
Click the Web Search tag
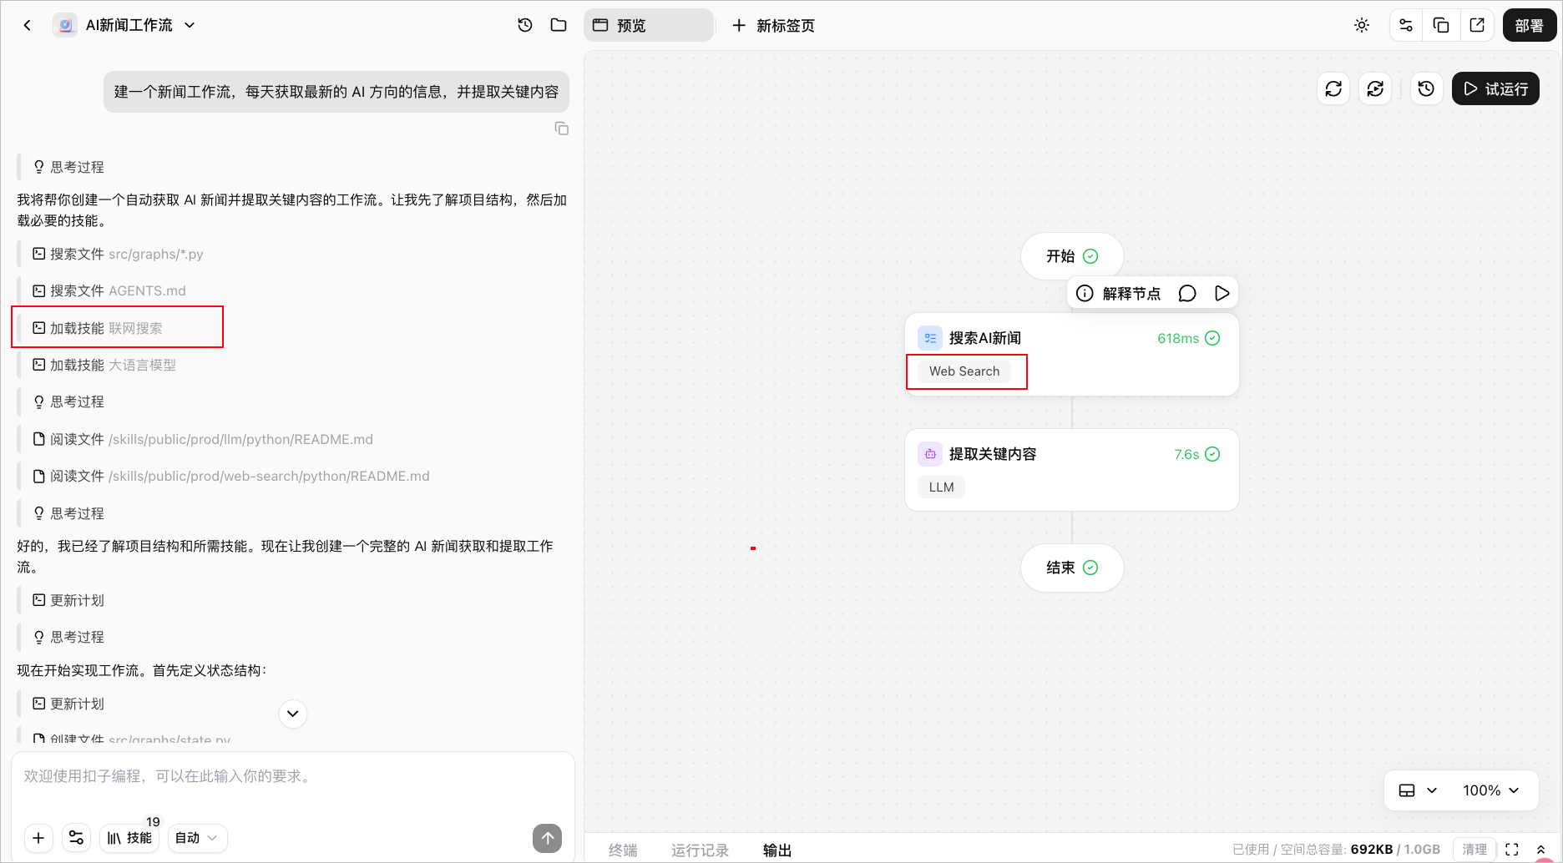click(964, 371)
